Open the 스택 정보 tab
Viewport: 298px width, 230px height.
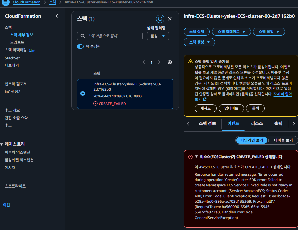click(207, 123)
